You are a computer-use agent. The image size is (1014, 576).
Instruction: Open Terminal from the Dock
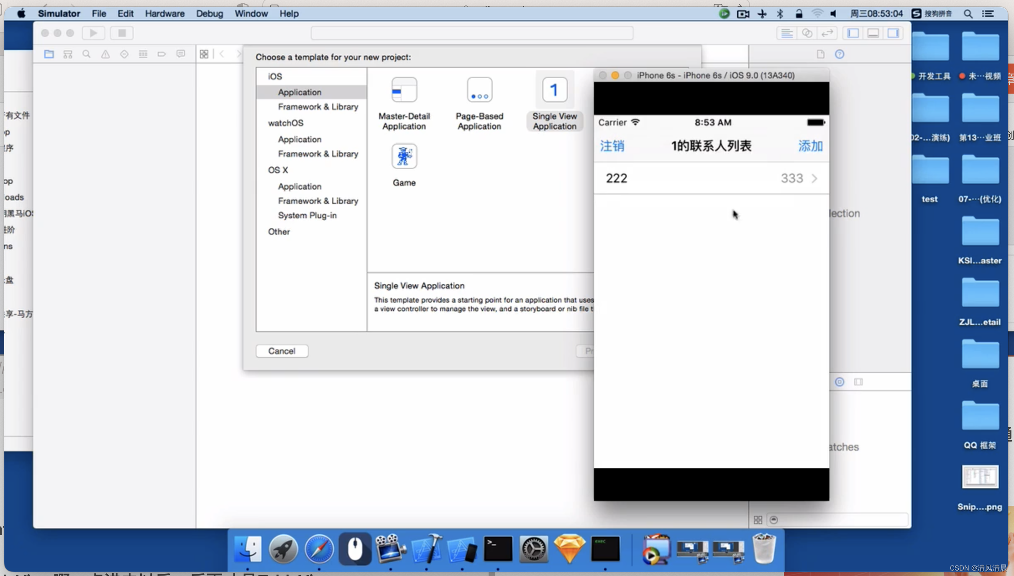pyautogui.click(x=498, y=549)
